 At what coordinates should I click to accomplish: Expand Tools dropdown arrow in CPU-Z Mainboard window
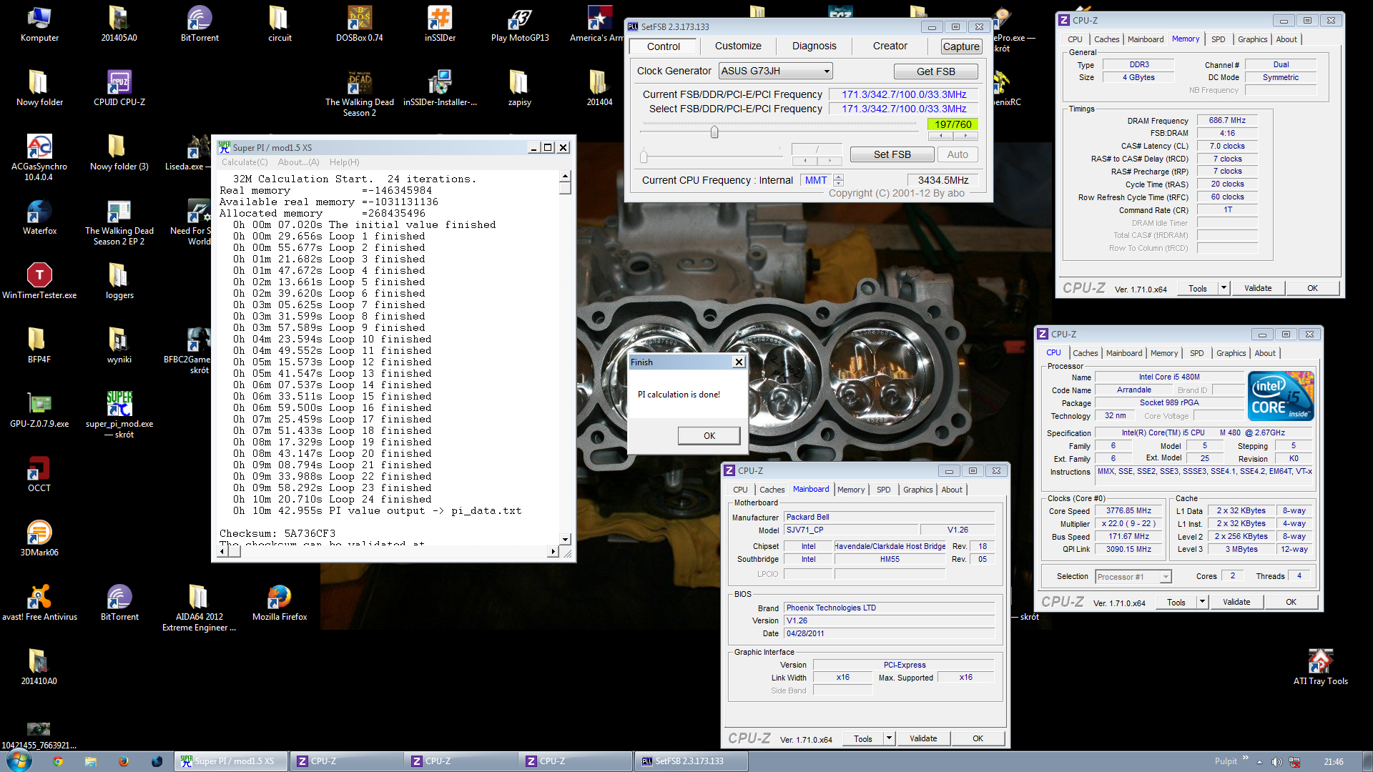(889, 738)
